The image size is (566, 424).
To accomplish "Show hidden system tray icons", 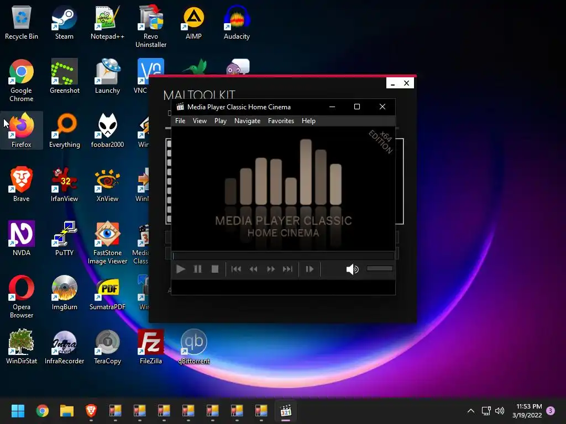I will [x=471, y=411].
